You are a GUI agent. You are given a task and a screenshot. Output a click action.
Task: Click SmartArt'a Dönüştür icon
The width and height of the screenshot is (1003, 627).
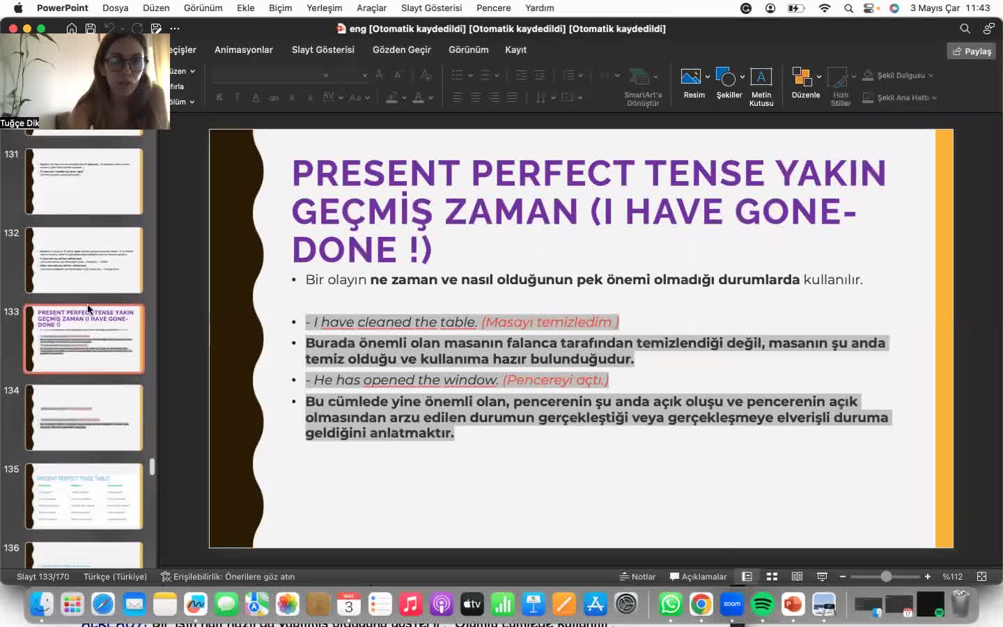point(639,77)
